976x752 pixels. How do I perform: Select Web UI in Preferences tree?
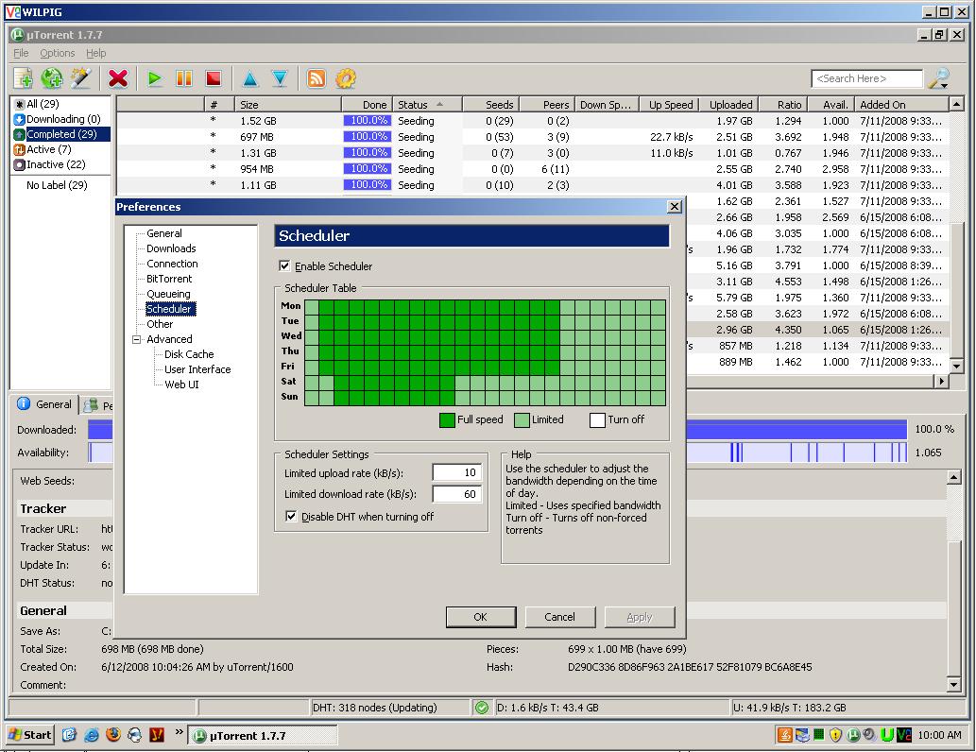pyautogui.click(x=181, y=385)
